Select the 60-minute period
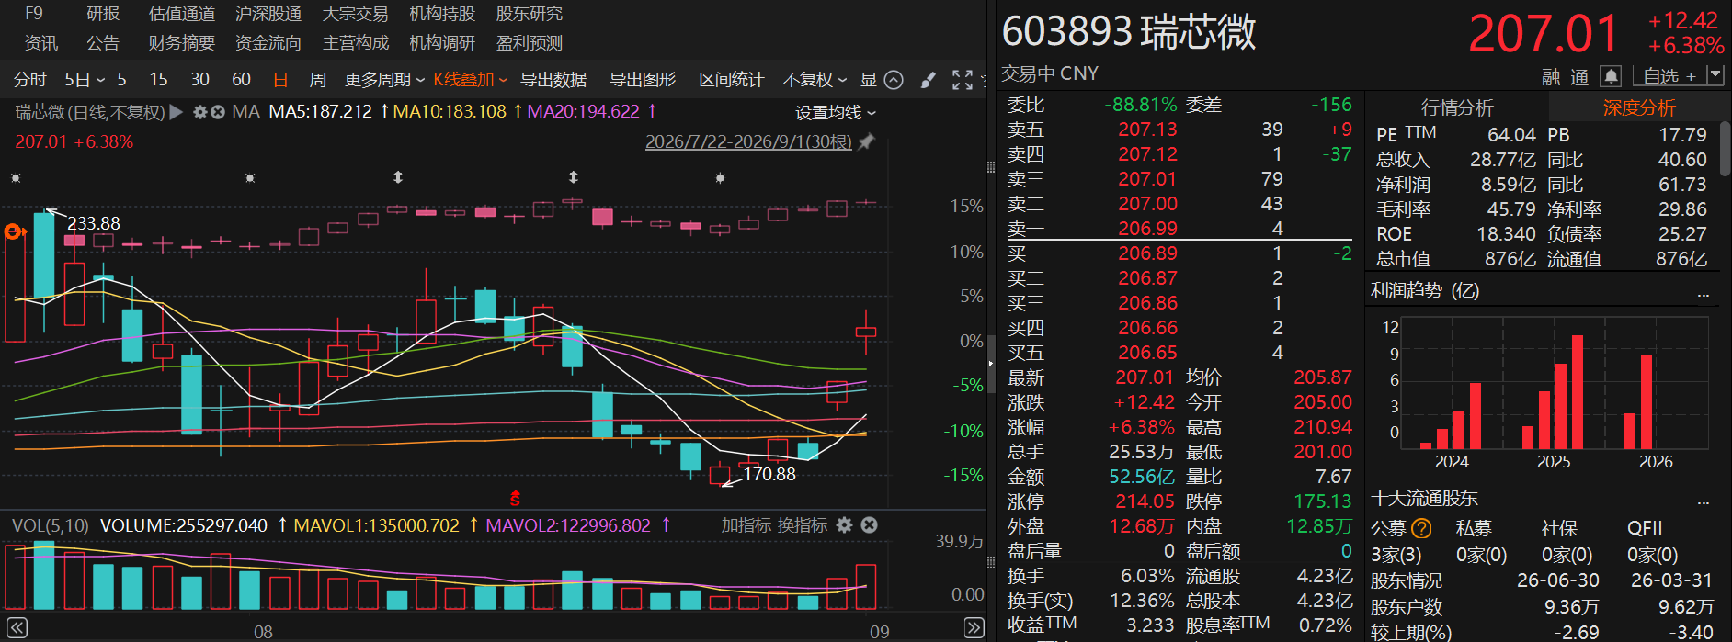Image resolution: width=1732 pixels, height=642 pixels. coord(241,80)
